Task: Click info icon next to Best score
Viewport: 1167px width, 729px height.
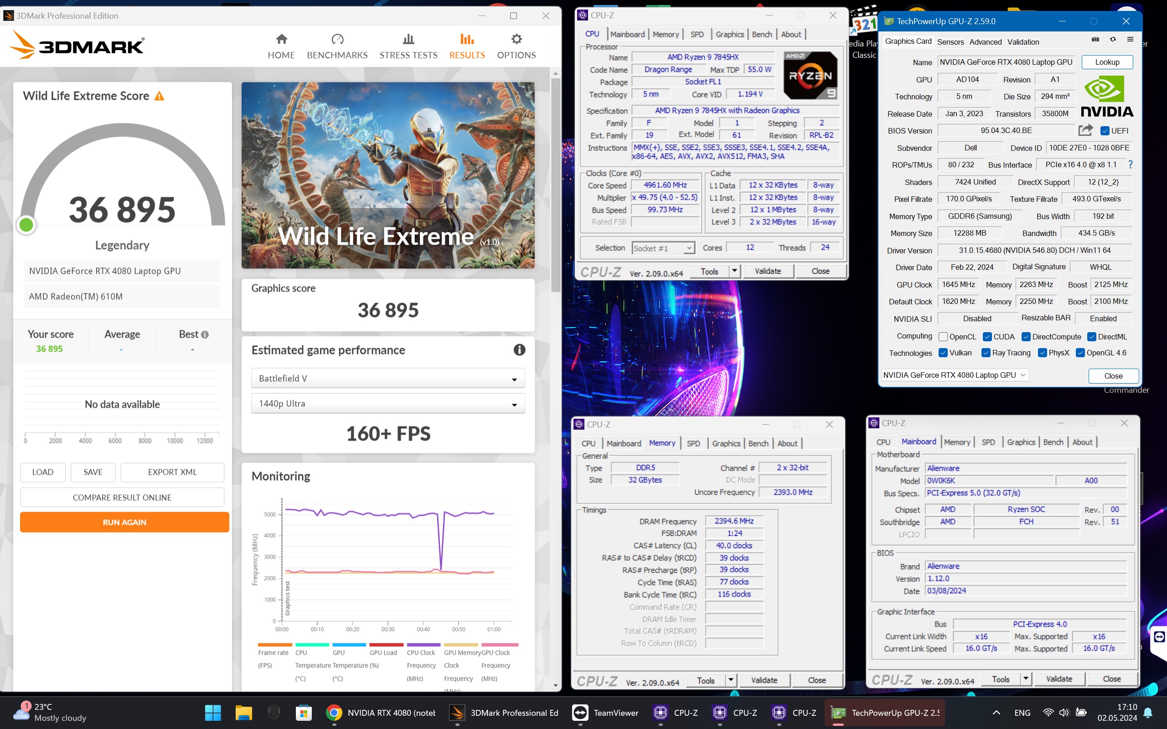Action: (x=205, y=334)
